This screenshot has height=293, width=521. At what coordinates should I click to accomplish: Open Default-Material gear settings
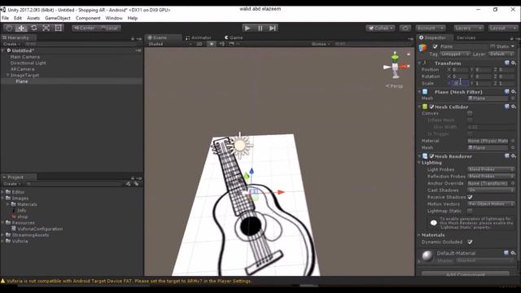pos(514,253)
